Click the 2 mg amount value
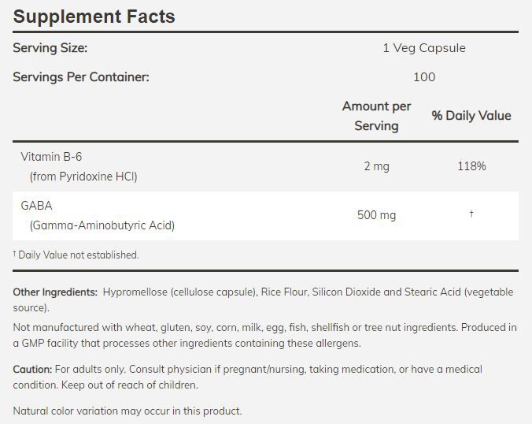 click(x=376, y=166)
